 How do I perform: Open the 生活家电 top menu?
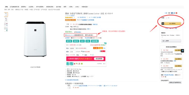[x=31, y=7]
